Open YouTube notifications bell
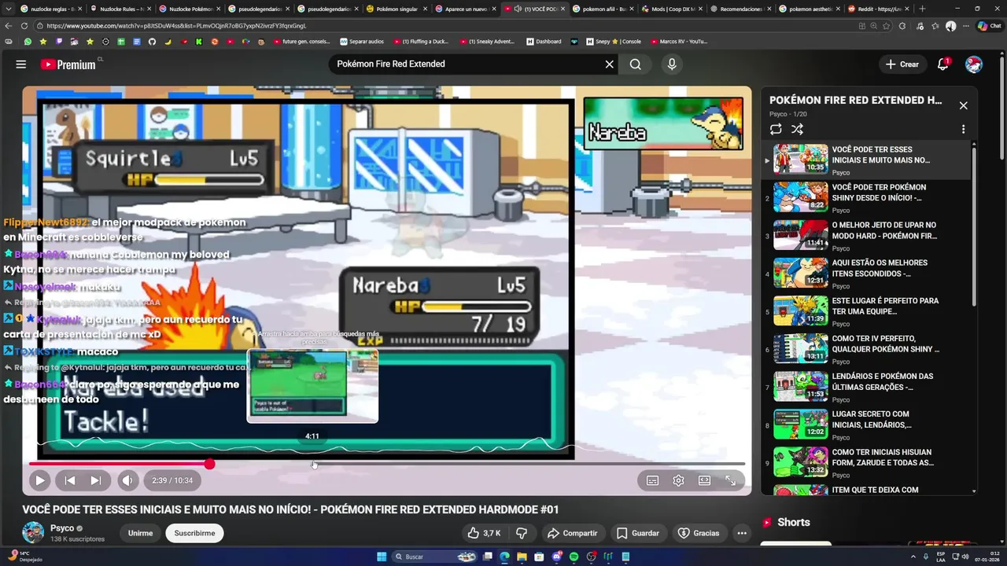 point(942,64)
